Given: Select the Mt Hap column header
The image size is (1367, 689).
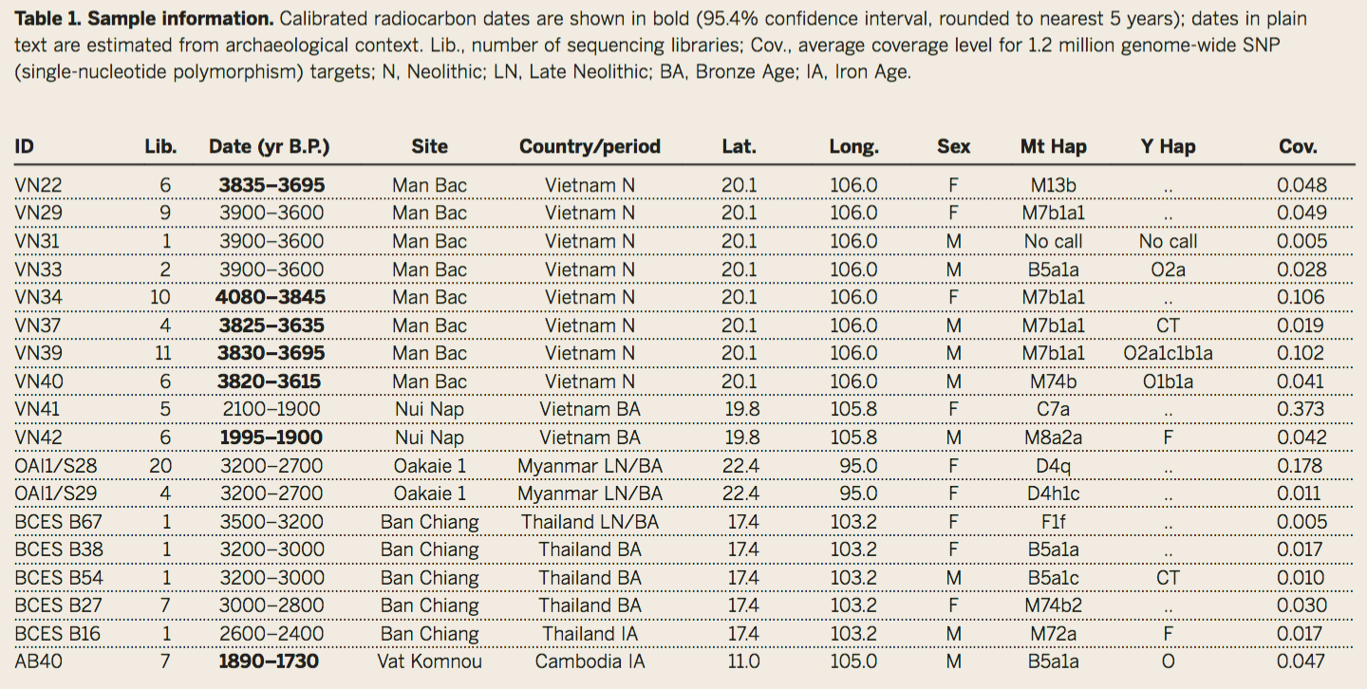Looking at the screenshot, I should pyautogui.click(x=1053, y=147).
